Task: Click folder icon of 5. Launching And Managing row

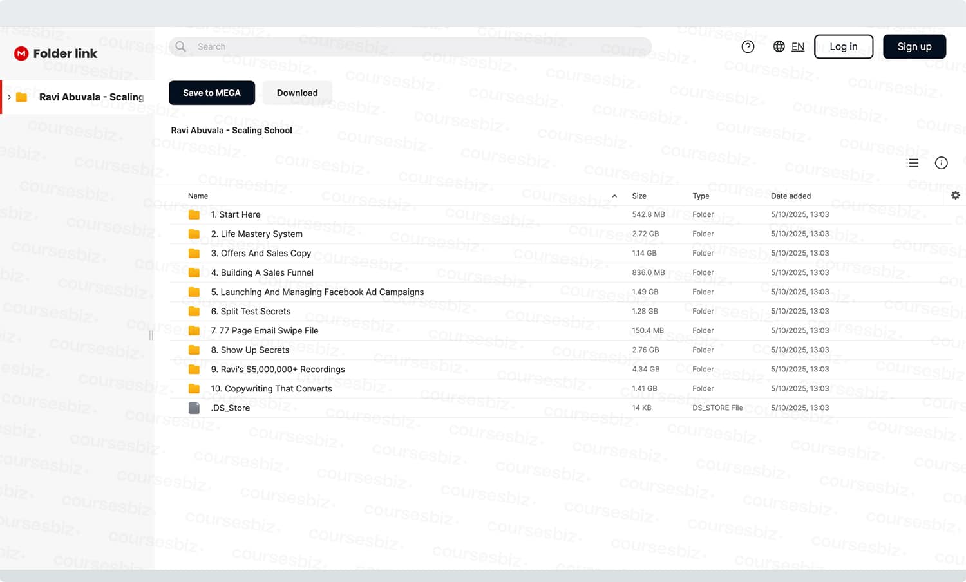Action: [194, 292]
